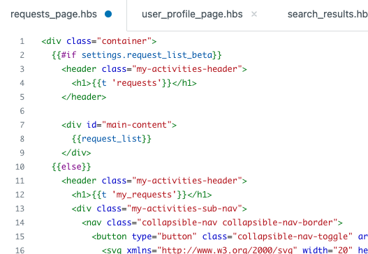This screenshot has width=368, height=254.
Task: Click the unsaved-changes dot on requests_page.hbs
Action: [108, 15]
